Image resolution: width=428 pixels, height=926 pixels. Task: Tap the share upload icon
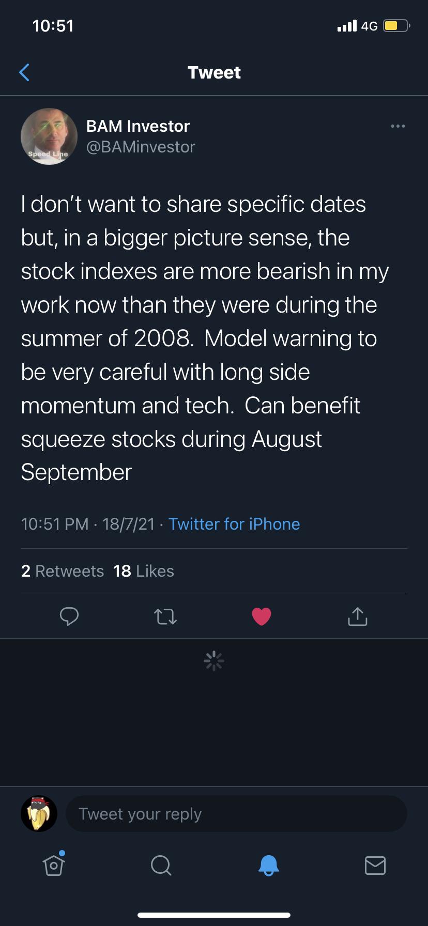(358, 616)
